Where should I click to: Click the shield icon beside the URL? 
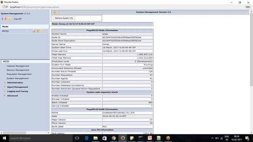click(x=7, y=7)
